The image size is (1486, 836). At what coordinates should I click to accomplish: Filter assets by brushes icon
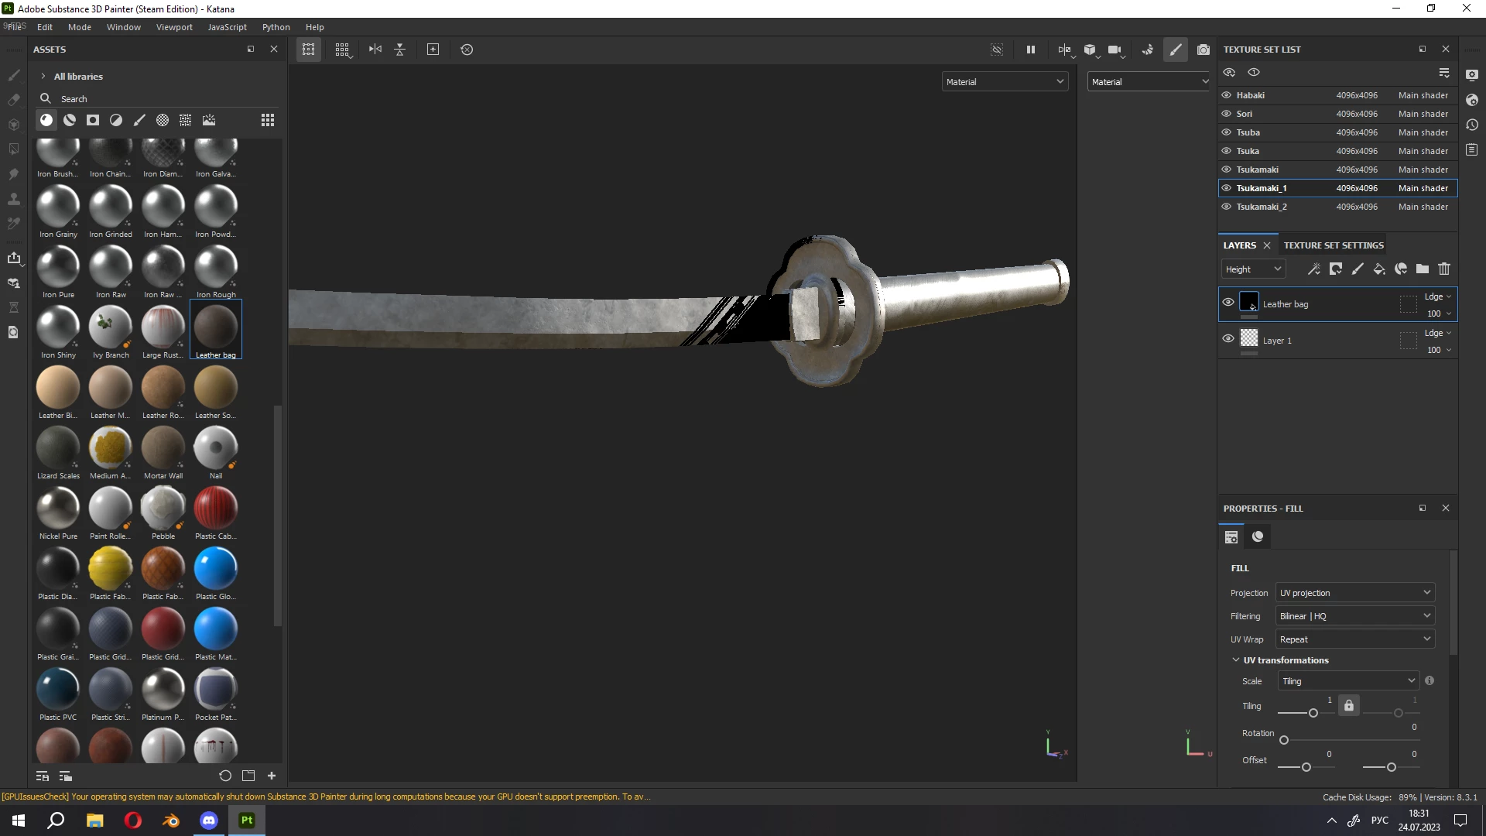(x=139, y=120)
